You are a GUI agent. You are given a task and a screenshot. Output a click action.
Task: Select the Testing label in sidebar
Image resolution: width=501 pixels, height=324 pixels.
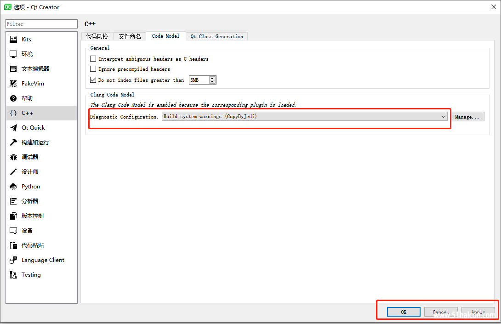click(31, 274)
